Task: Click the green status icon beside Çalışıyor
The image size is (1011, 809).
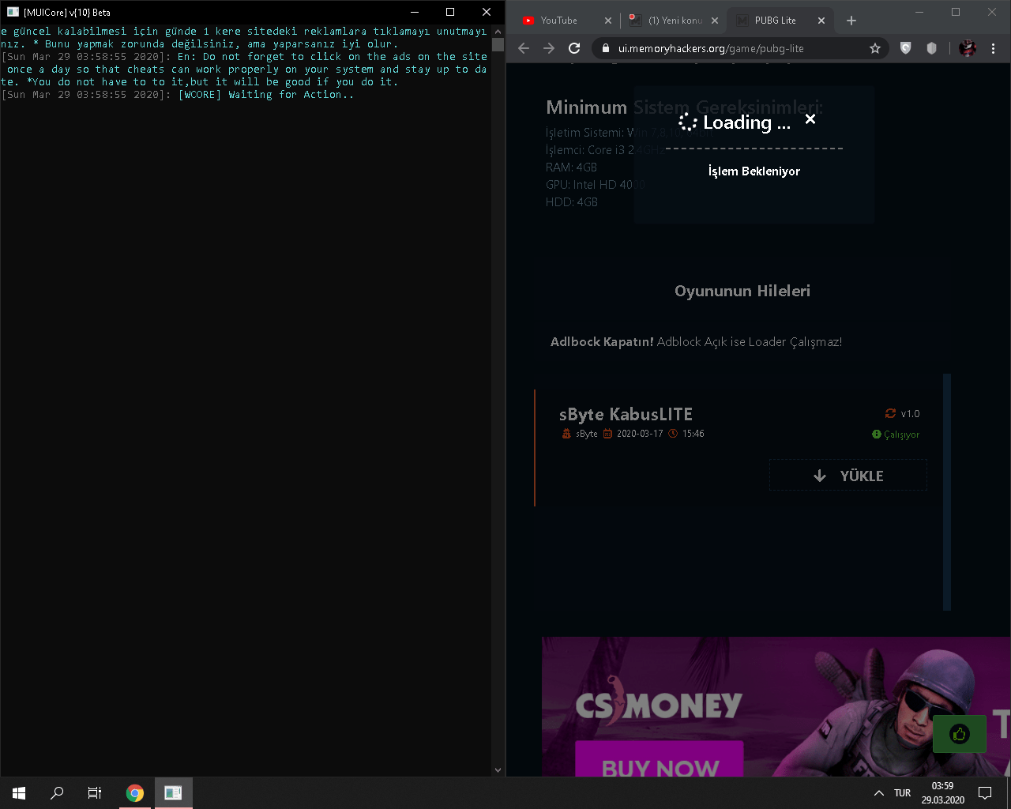Action: click(876, 435)
